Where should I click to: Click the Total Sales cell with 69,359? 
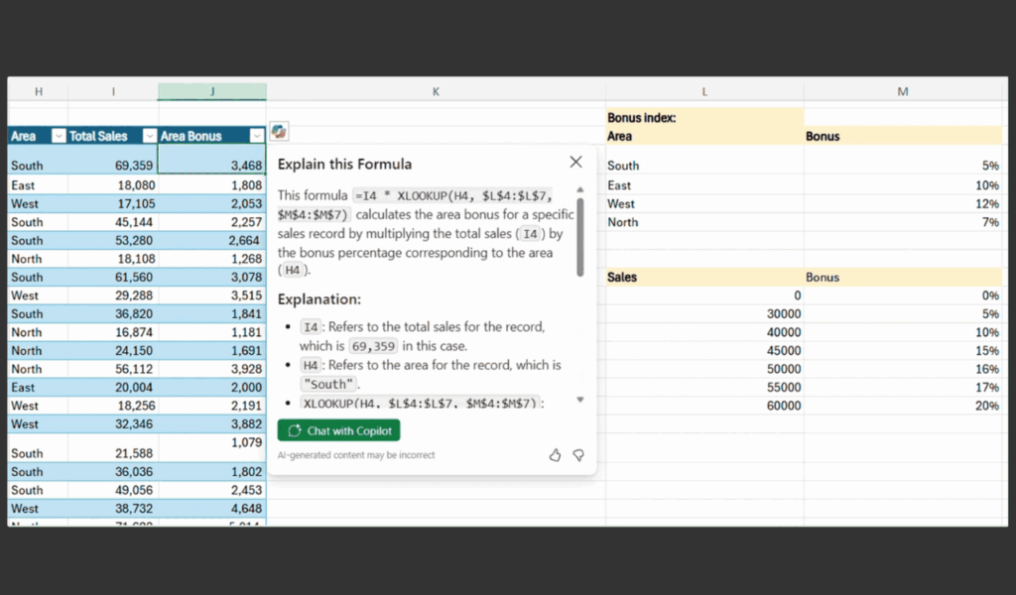(113, 165)
